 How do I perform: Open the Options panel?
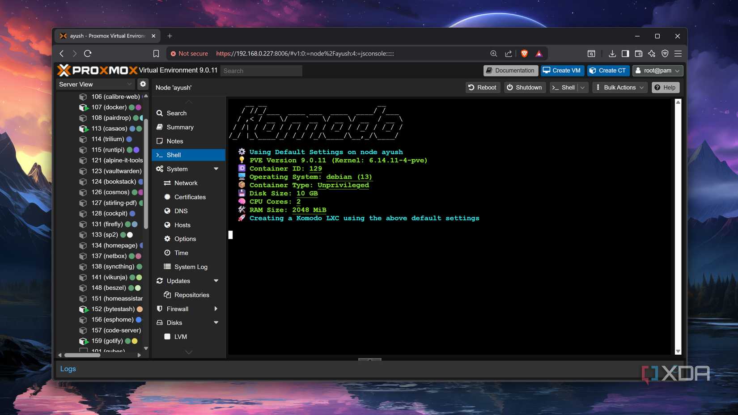coord(185,239)
